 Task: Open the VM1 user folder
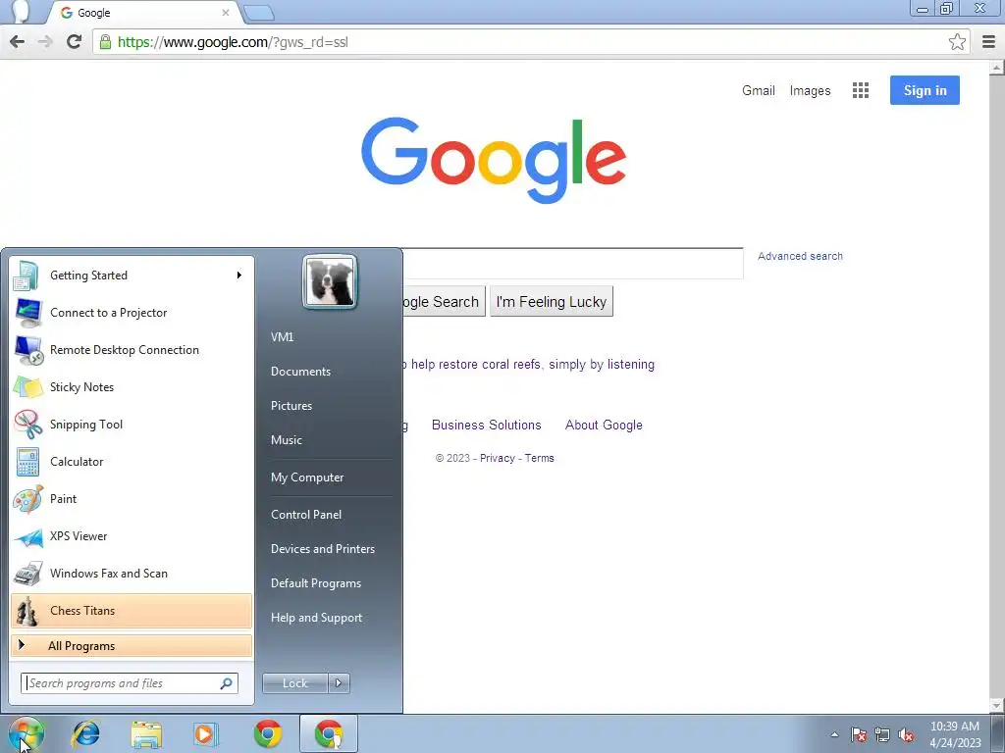tap(282, 337)
